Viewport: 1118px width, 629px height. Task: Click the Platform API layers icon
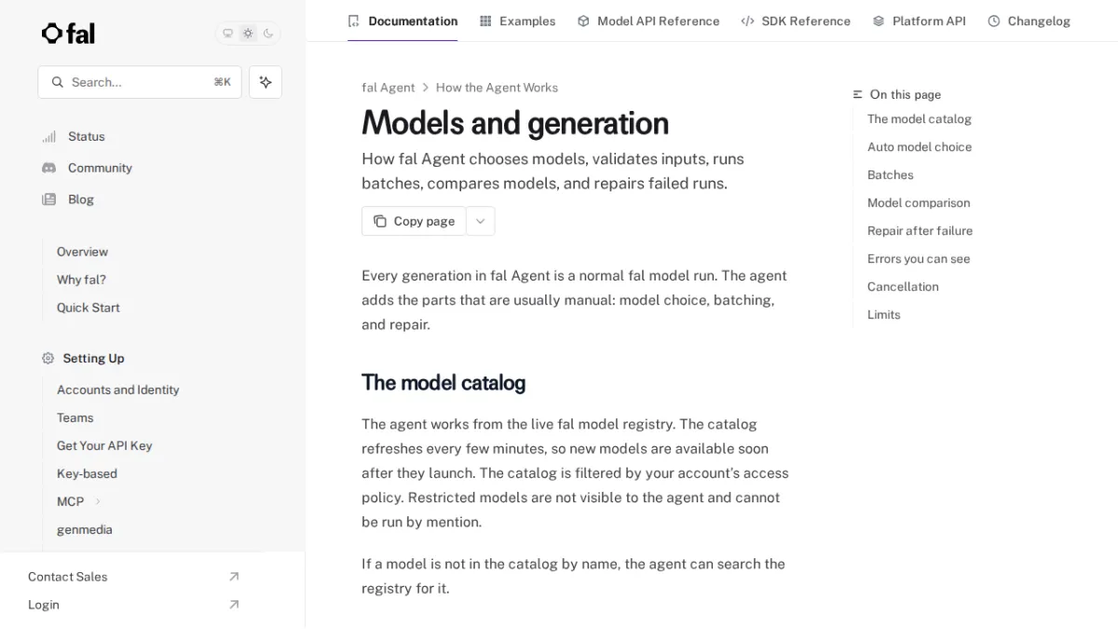pyautogui.click(x=879, y=21)
